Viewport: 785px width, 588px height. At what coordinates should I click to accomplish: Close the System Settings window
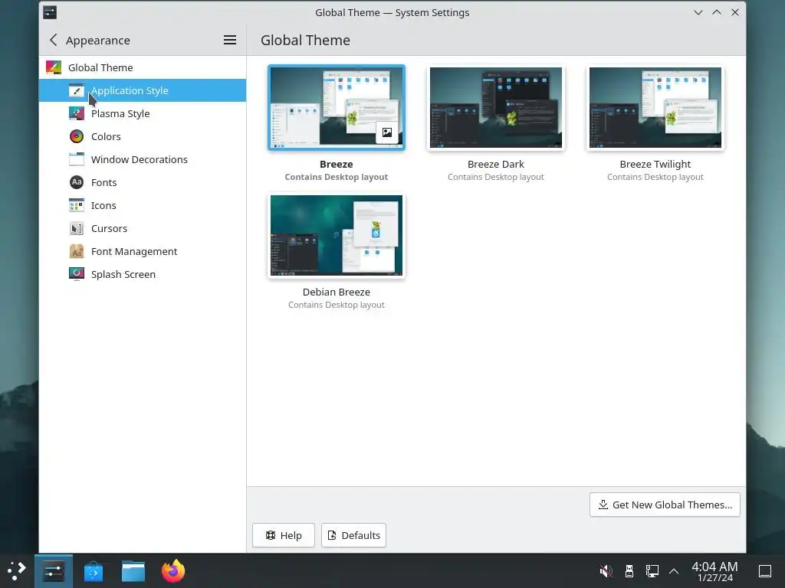(x=735, y=12)
